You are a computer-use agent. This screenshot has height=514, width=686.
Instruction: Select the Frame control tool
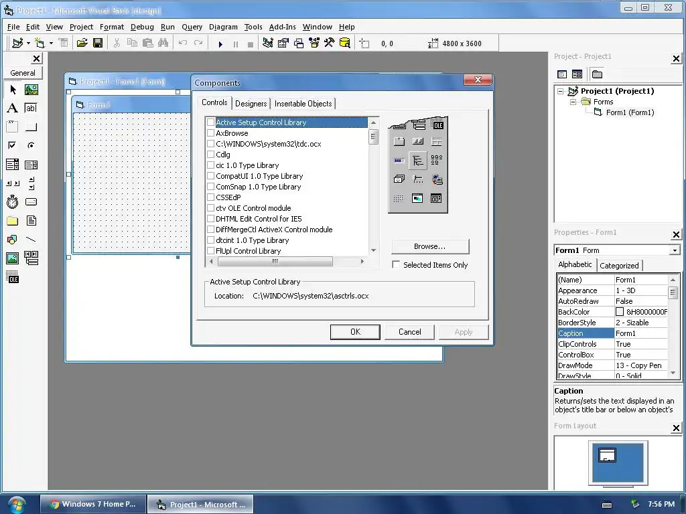click(x=13, y=126)
